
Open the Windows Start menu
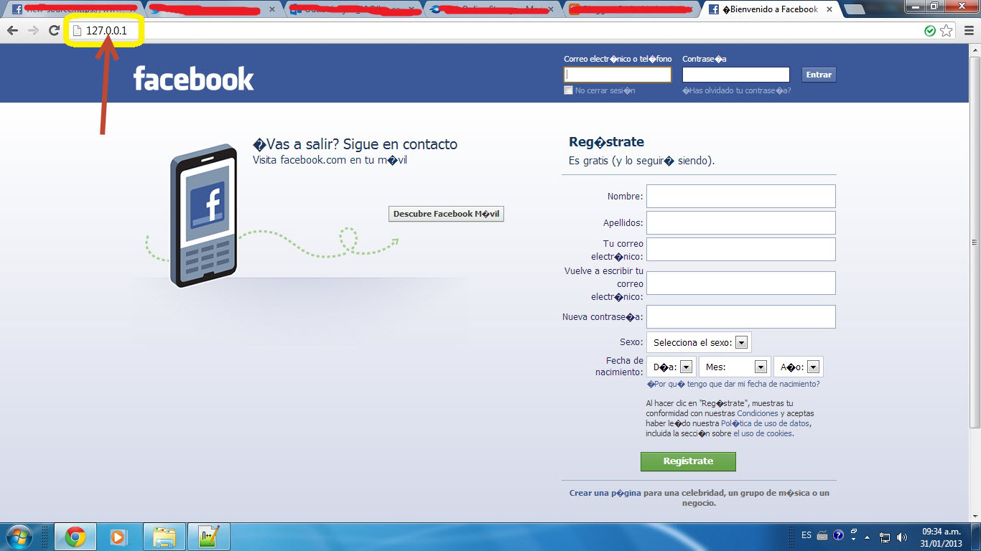point(18,537)
